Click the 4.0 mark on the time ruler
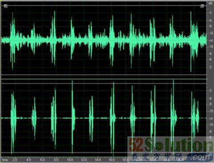 click(x=28, y=160)
